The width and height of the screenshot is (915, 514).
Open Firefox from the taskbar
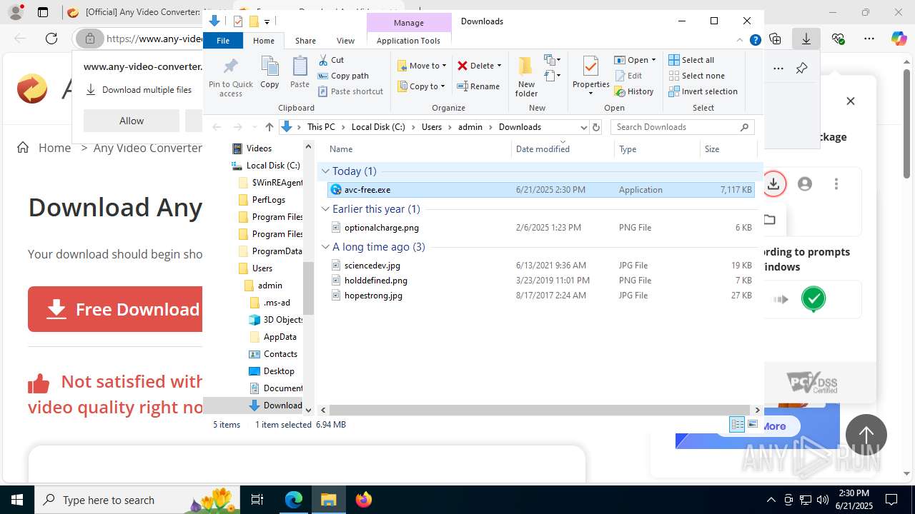pos(363,500)
